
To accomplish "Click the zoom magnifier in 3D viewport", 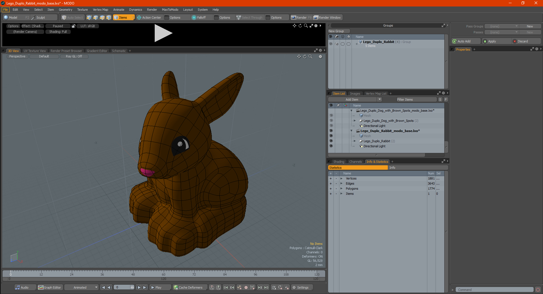I will (x=310, y=57).
